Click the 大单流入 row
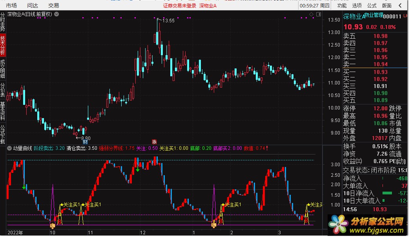This screenshot has height=237, width=410. pyautogui.click(x=375, y=186)
